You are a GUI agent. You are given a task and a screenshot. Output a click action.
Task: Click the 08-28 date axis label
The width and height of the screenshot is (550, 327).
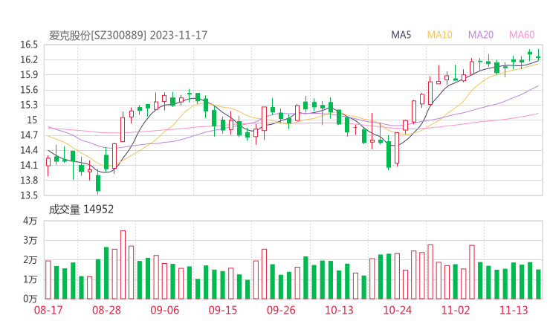click(106, 310)
